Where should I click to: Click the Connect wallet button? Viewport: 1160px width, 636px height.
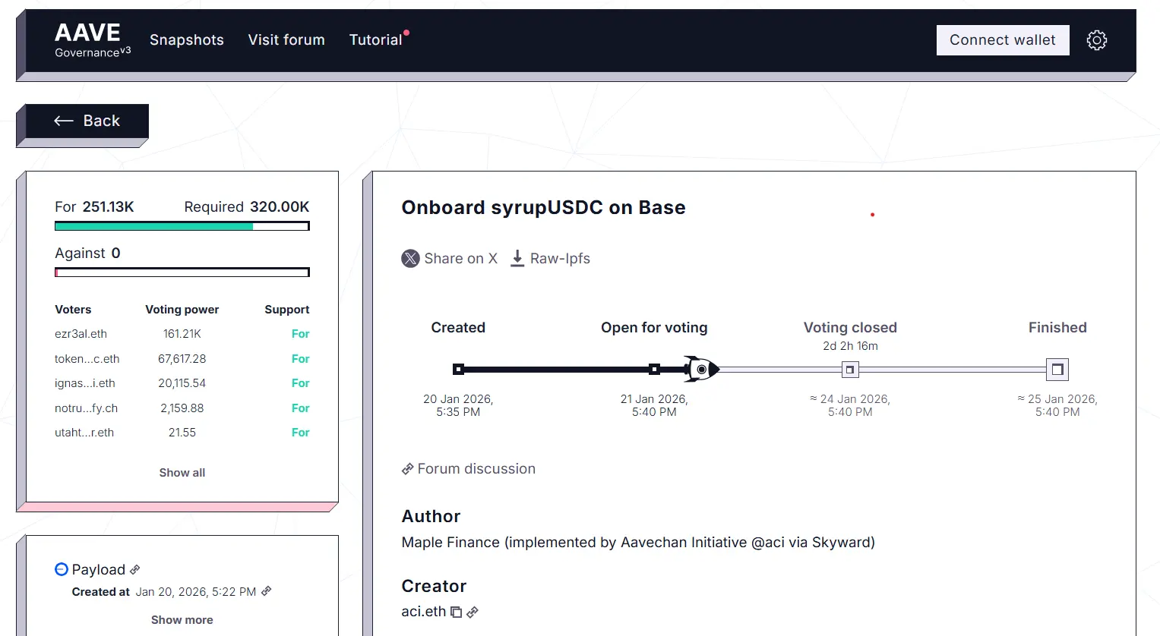(x=1002, y=39)
